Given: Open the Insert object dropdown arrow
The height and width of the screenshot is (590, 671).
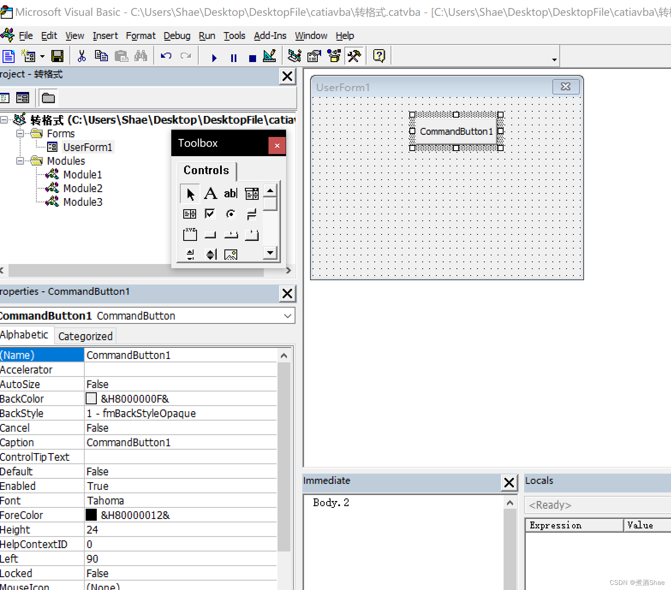Looking at the screenshot, I should pyautogui.click(x=42, y=56).
